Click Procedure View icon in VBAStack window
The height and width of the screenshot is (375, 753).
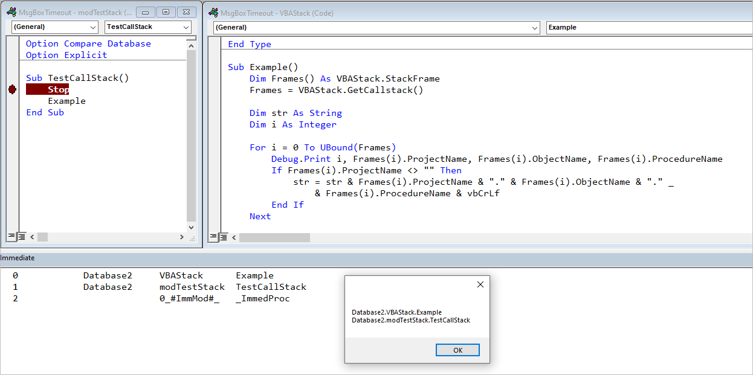[212, 237]
